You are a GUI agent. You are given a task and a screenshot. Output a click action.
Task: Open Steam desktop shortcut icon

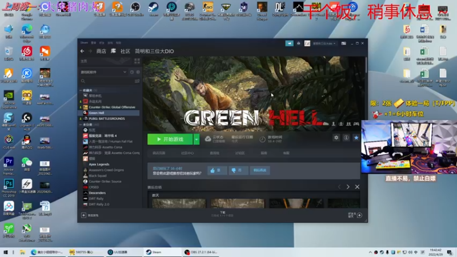pos(153,9)
